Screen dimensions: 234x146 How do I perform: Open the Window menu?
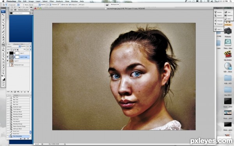click(74, 1)
